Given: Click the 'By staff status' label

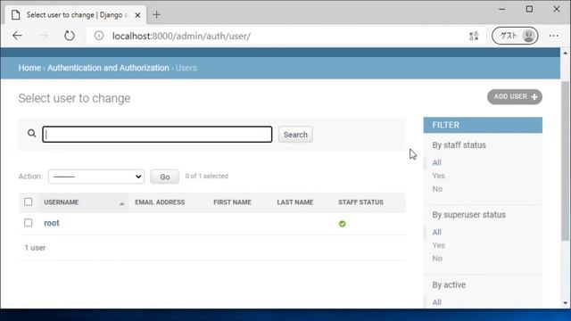Looking at the screenshot, I should [459, 145].
